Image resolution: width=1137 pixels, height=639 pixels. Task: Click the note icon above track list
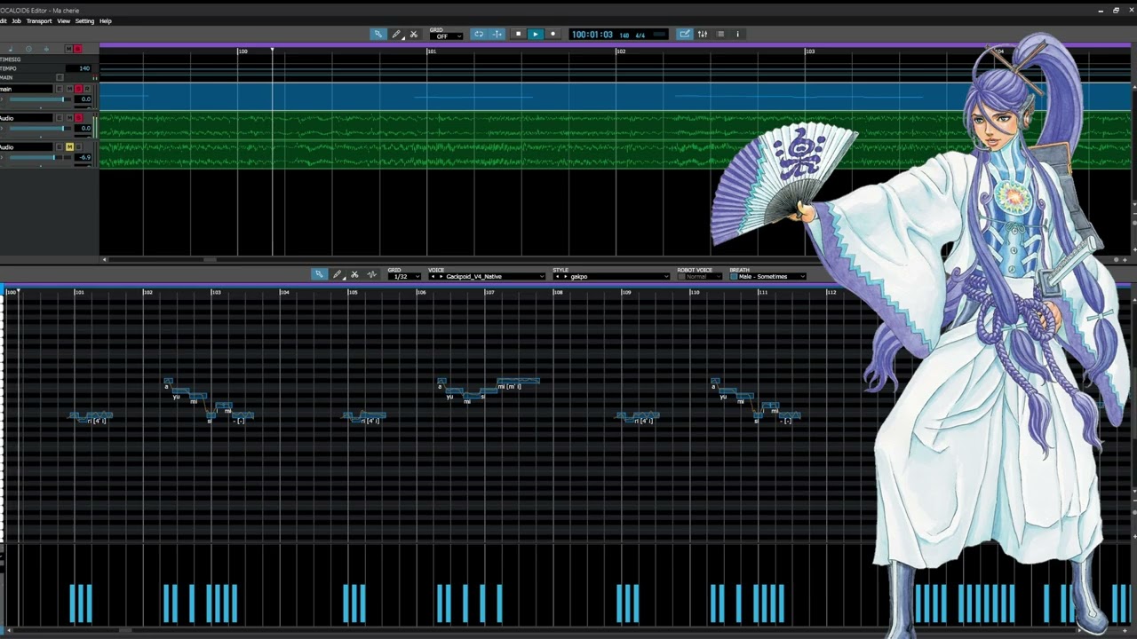(x=11, y=49)
